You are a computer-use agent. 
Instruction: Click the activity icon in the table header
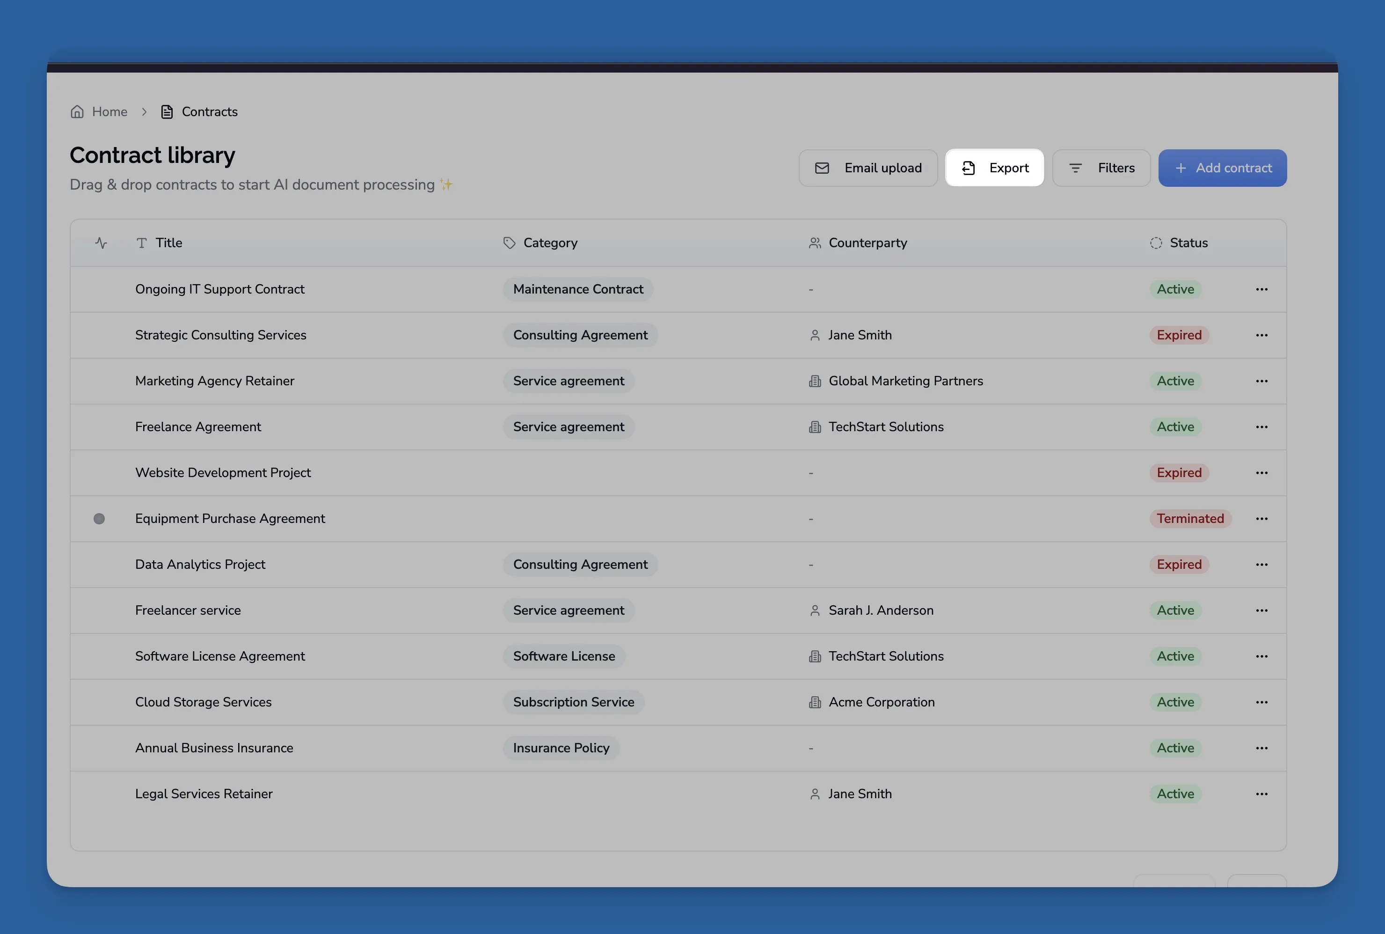(x=100, y=243)
